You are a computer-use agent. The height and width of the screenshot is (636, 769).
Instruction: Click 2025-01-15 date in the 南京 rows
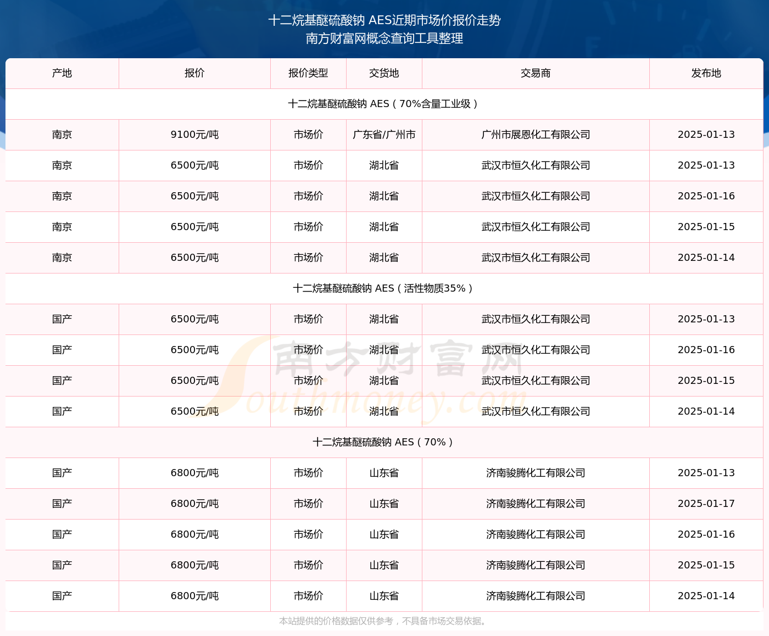tap(706, 227)
